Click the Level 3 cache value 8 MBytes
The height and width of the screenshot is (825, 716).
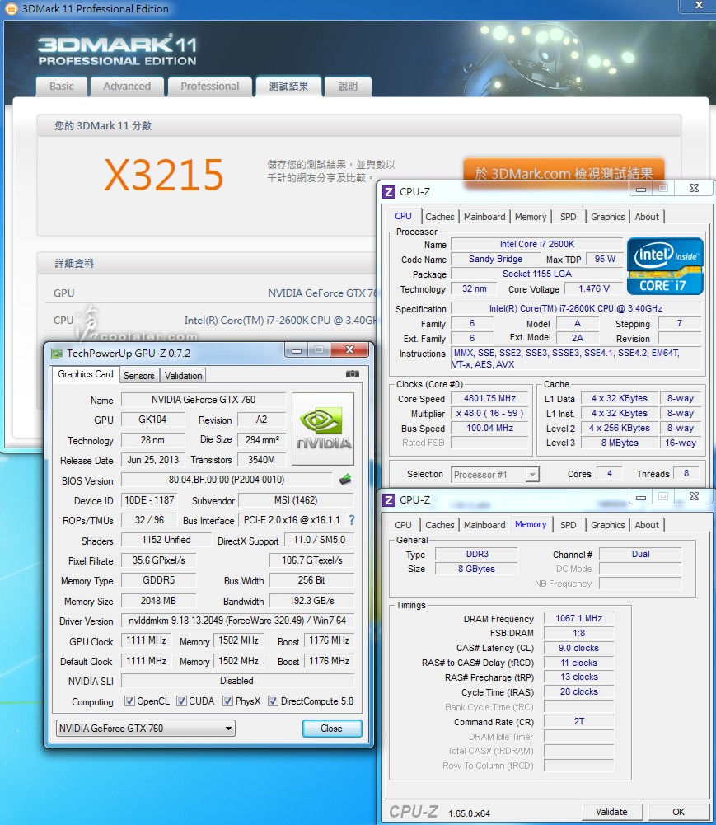coord(620,443)
